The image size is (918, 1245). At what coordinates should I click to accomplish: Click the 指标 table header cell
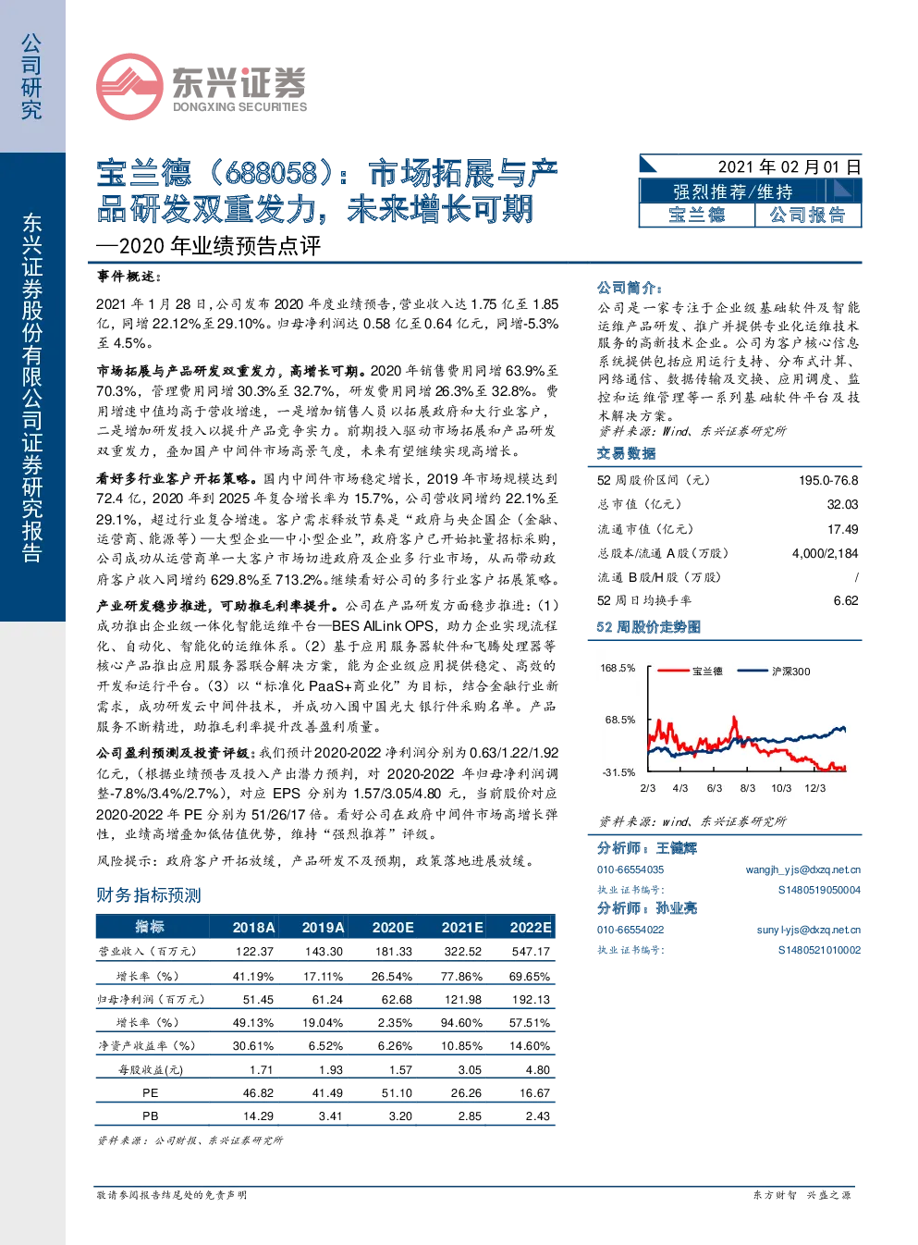(150, 927)
